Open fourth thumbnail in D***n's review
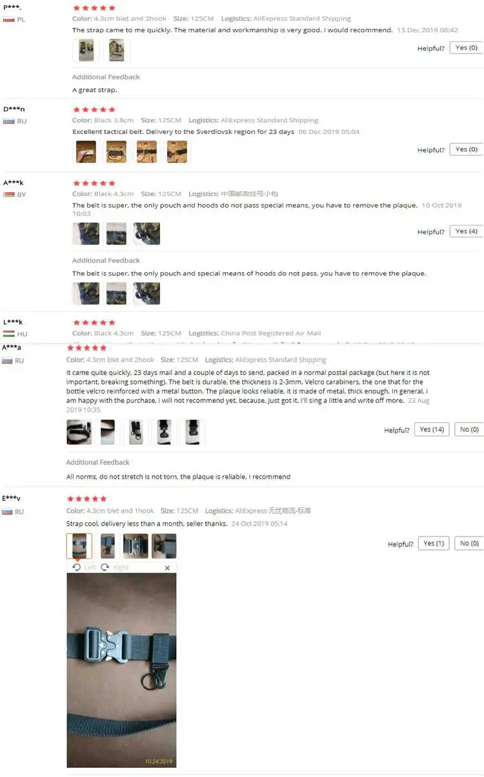This screenshot has height=777, width=484. tap(177, 152)
